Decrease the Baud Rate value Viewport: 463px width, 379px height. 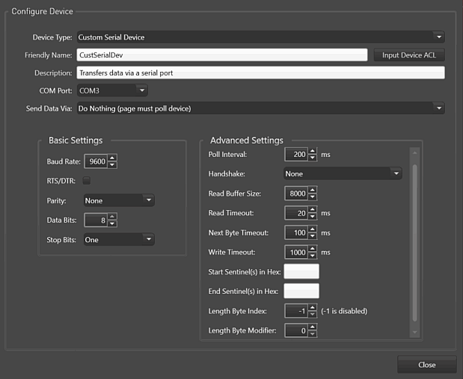[x=112, y=165]
